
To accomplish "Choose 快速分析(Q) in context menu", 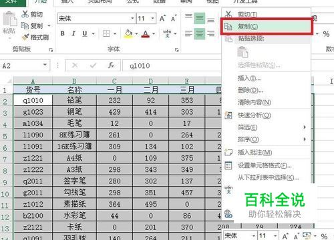I will pyautogui.click(x=266, y=115).
